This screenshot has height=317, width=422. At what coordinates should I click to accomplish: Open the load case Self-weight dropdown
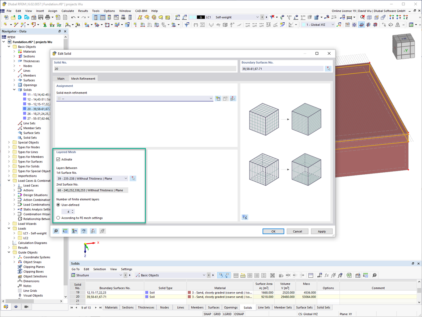257,17
